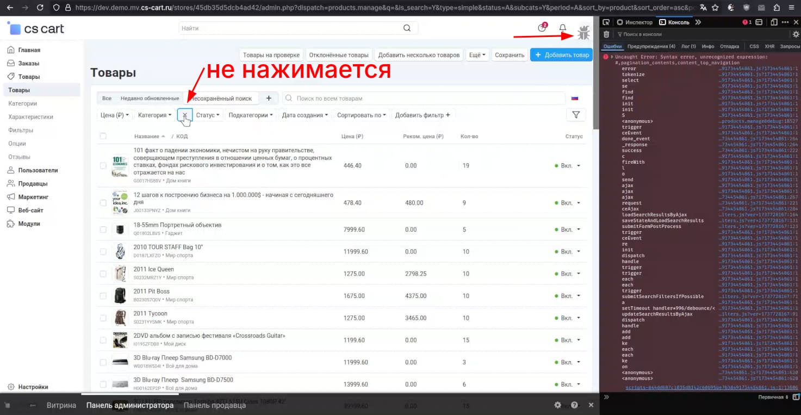Image resolution: width=801 pixels, height=415 pixels.
Task: Open the Firefox hamburger menu
Action: (x=791, y=8)
